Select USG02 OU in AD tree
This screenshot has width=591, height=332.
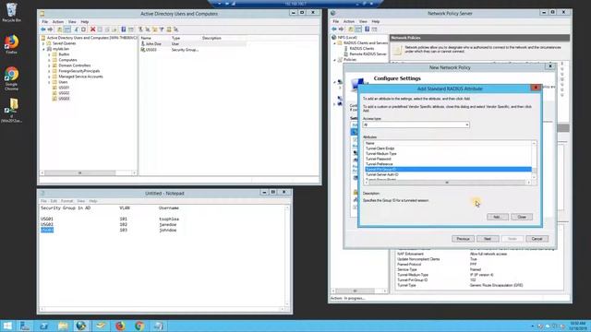coord(64,93)
